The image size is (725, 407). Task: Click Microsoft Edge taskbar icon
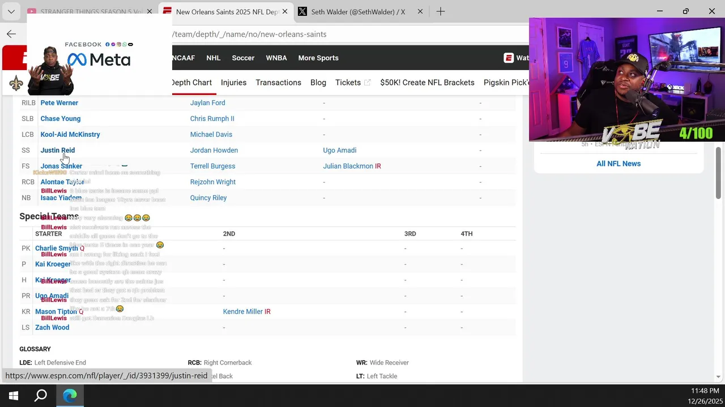(x=70, y=396)
